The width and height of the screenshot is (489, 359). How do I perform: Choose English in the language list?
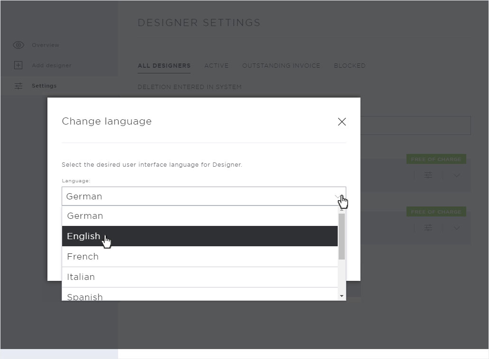click(200, 236)
